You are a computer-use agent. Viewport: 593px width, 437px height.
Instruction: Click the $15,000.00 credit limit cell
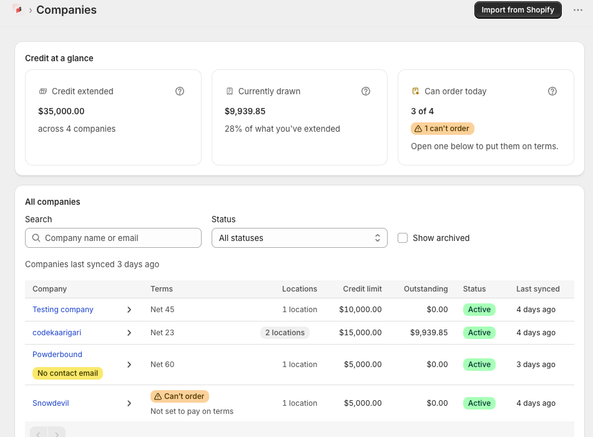[x=360, y=333]
